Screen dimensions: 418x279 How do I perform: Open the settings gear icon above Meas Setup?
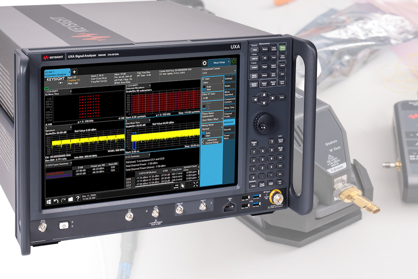(205, 63)
